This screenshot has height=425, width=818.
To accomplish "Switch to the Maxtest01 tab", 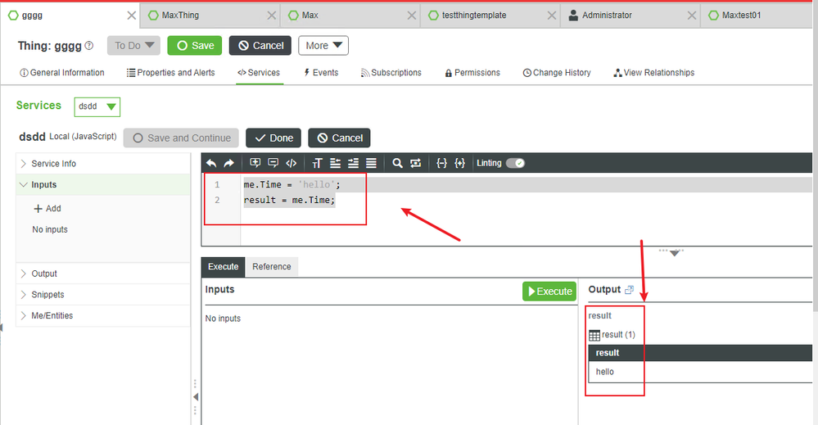I will point(757,15).
